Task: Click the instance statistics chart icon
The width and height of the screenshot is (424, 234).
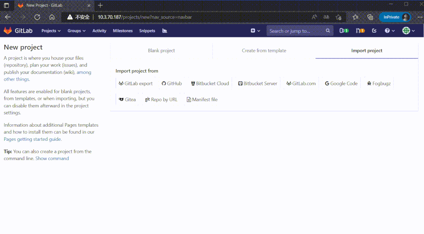Action: tap(164, 31)
